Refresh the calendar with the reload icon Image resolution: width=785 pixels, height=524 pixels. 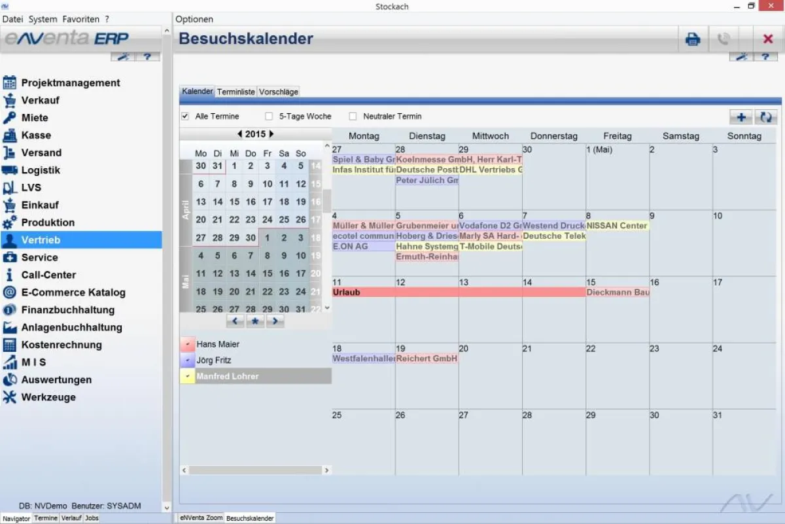[x=765, y=116]
